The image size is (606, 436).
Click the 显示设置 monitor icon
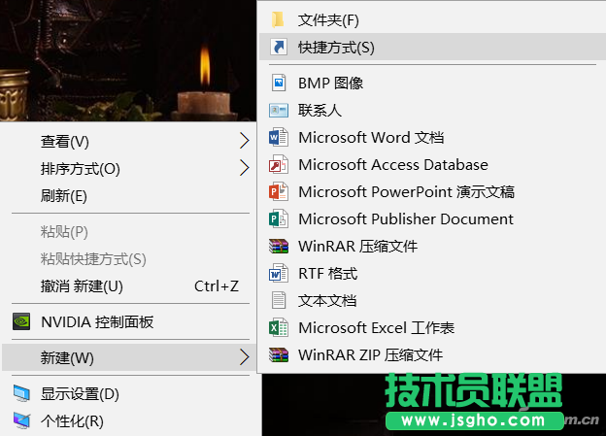[21, 393]
